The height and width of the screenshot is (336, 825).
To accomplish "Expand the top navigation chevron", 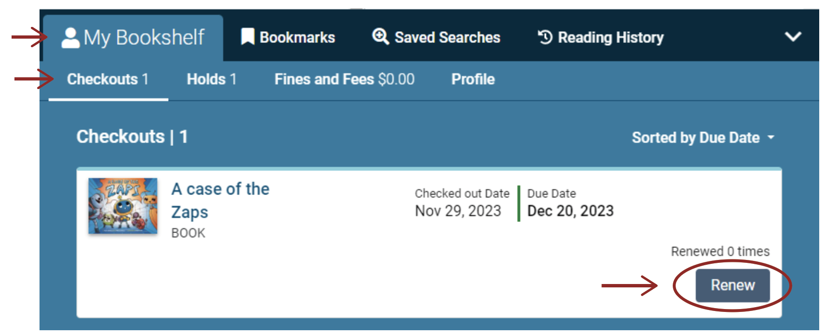I will 793,37.
